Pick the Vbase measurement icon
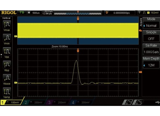This screenshot has width=160, height=116. (x=7, y=78)
